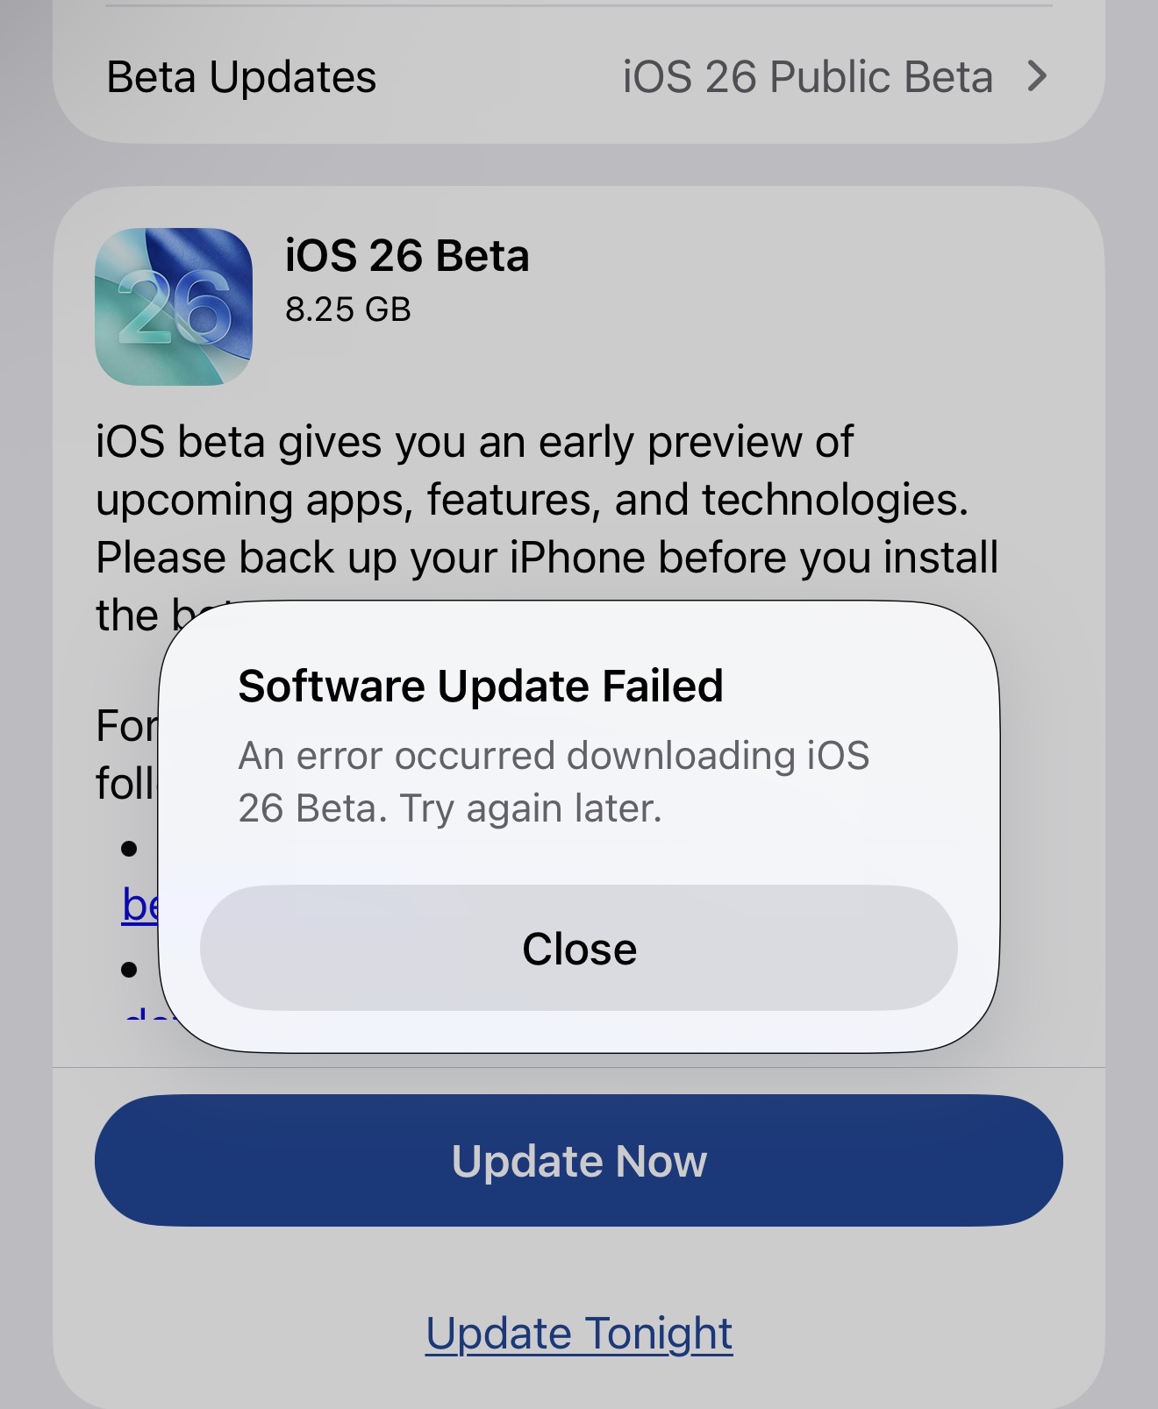
Task: Open the Beta Updates row label
Action: [x=241, y=77]
